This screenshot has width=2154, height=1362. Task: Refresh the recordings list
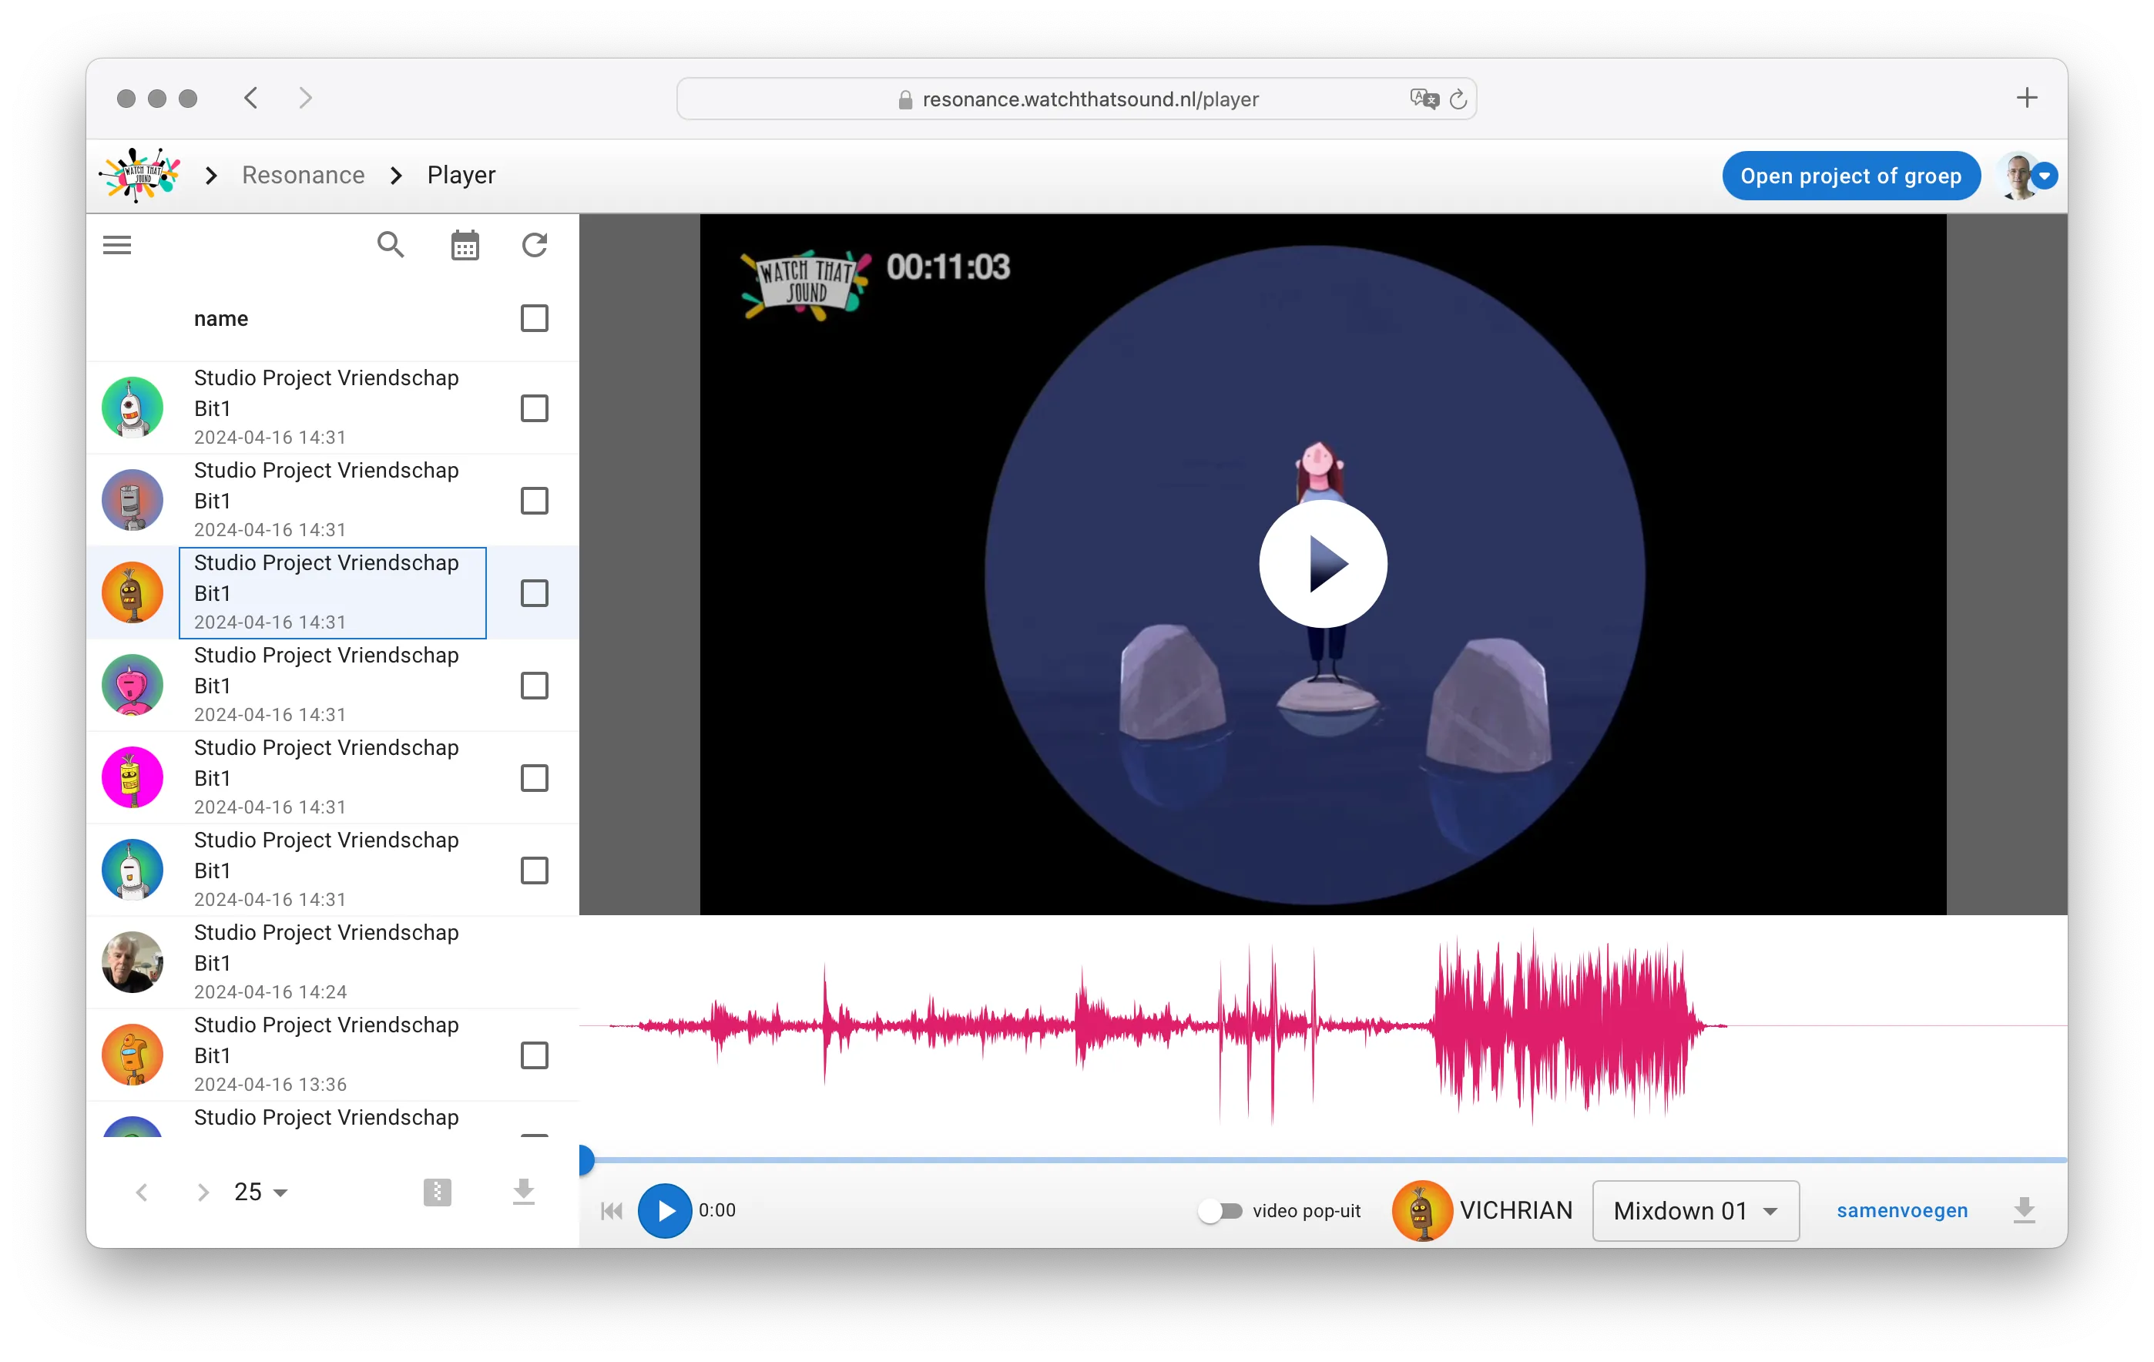[x=534, y=245]
